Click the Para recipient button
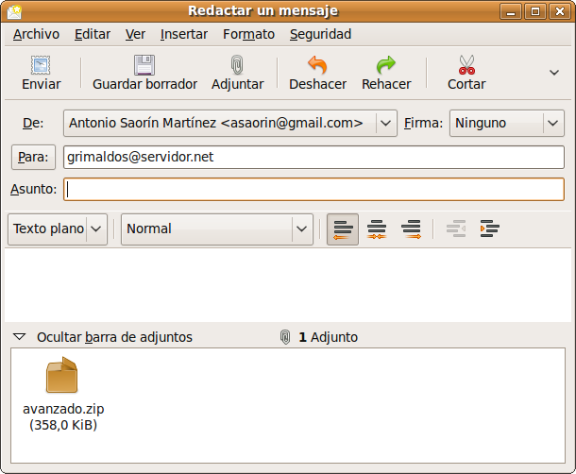The image size is (576, 474). click(x=33, y=156)
